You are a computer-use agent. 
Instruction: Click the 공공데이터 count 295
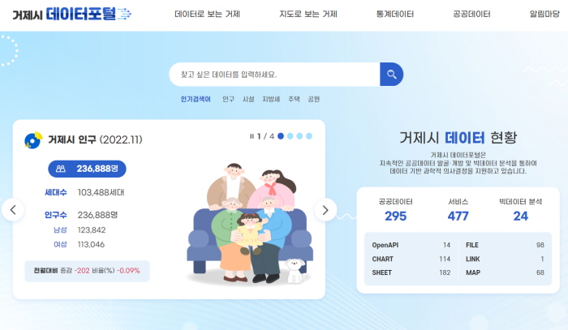[396, 216]
